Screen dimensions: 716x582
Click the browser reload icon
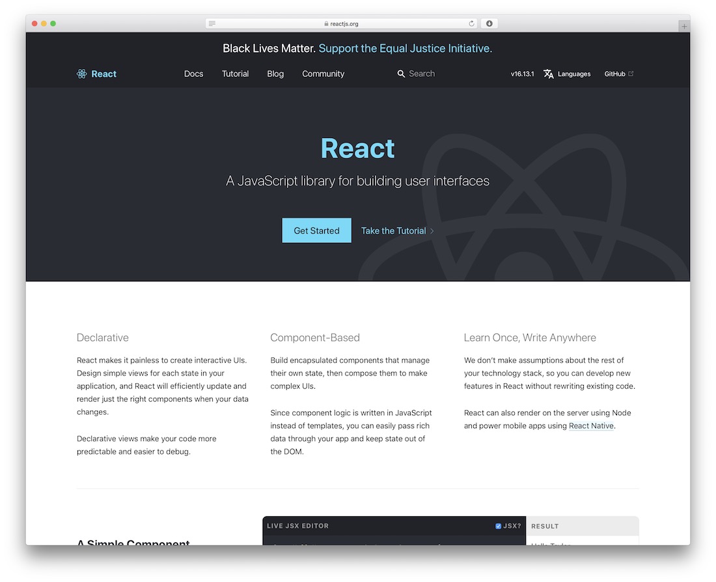471,23
